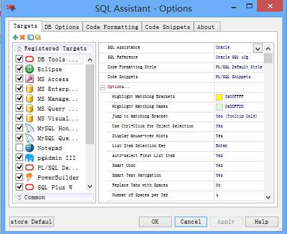This screenshot has width=287, height=234.
Task: Click properties panel scroll up arrow
Action: 268,49
